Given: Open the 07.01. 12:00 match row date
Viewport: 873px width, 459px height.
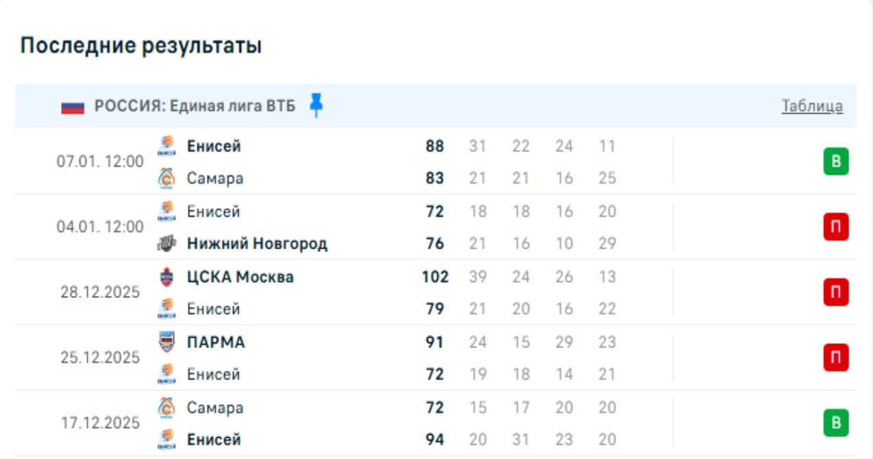Looking at the screenshot, I should (x=100, y=162).
